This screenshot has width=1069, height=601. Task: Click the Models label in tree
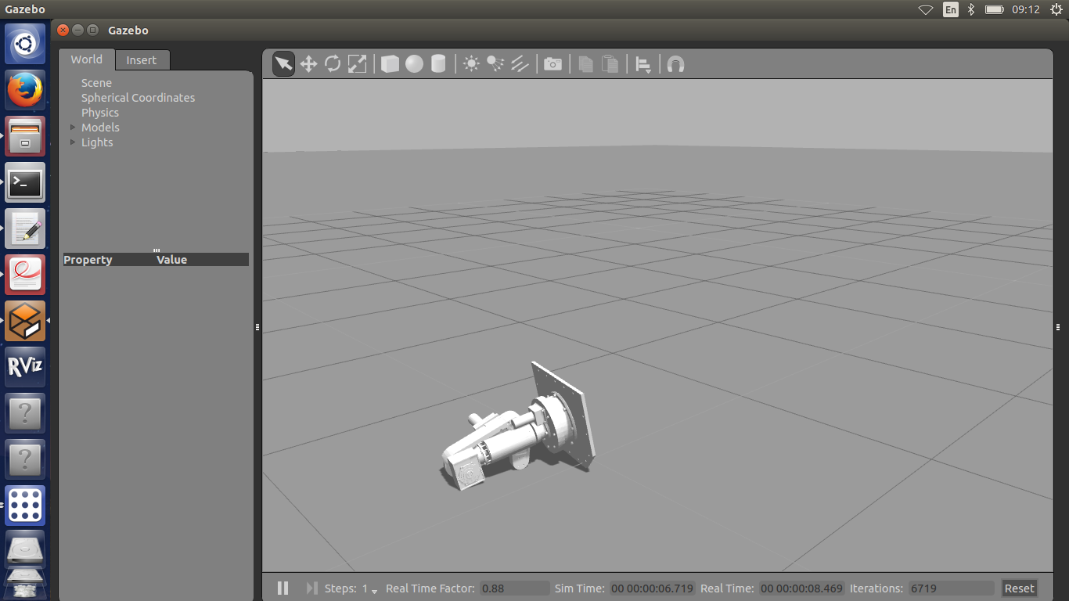(100, 128)
